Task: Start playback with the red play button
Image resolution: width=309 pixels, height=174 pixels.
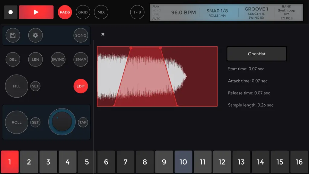Action: pos(36,12)
